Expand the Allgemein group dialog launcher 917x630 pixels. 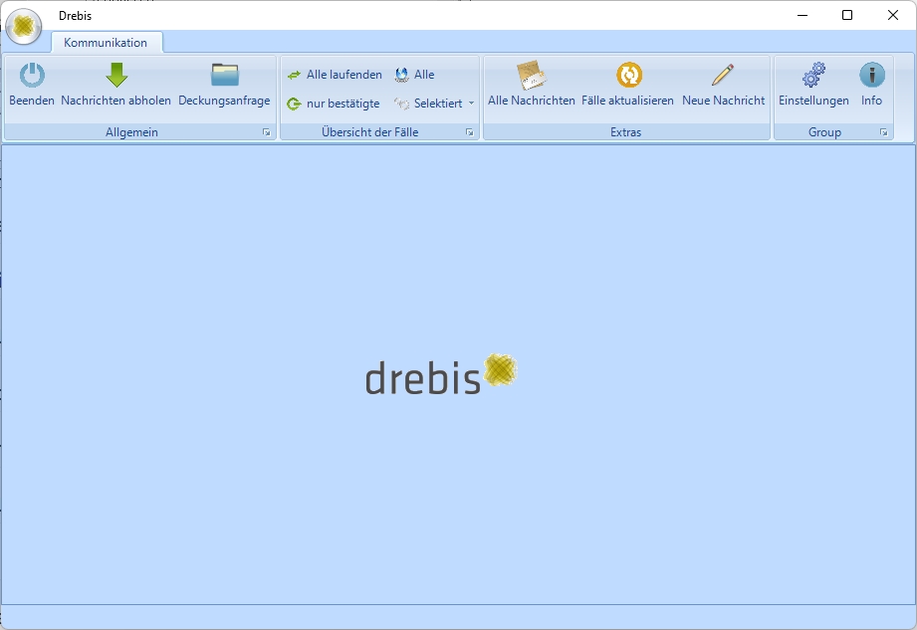click(267, 132)
